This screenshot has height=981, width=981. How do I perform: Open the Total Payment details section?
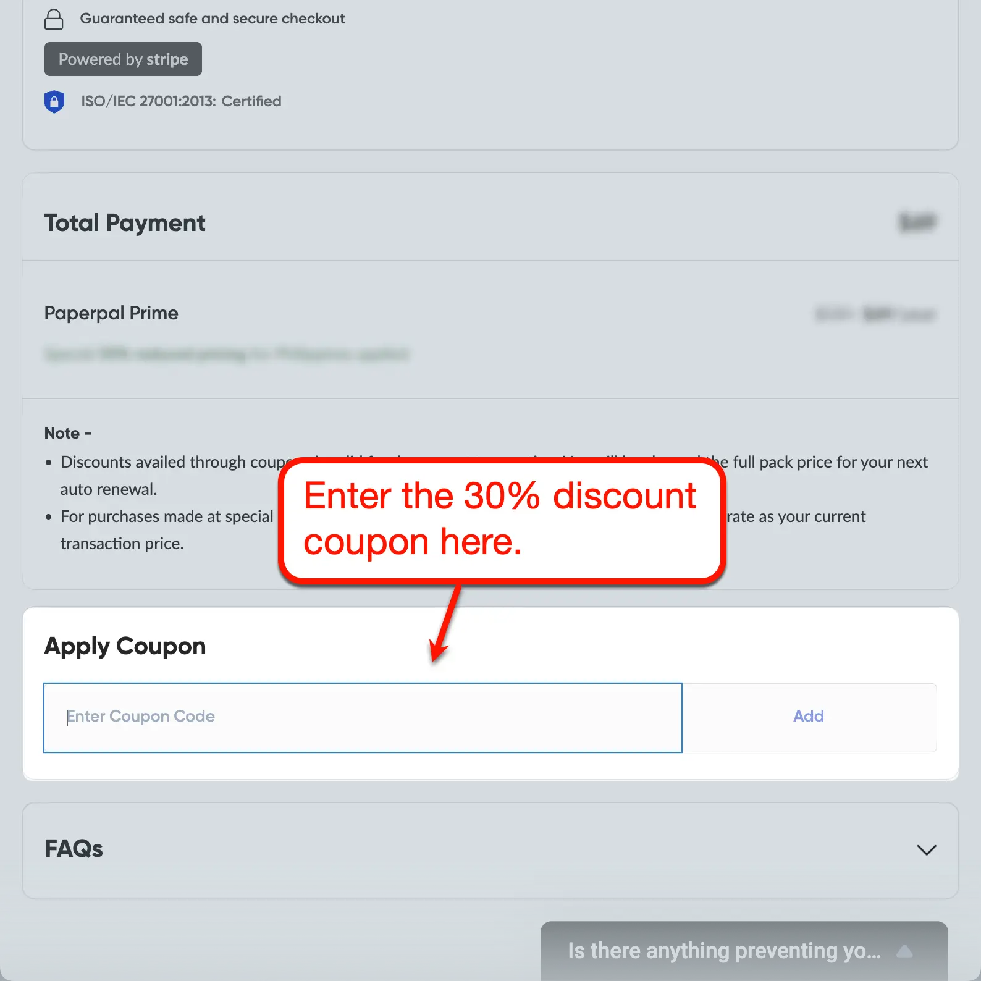coord(125,222)
